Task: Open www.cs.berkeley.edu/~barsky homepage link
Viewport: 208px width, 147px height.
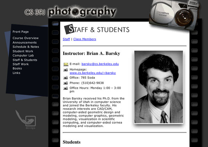Action: (x=93, y=73)
